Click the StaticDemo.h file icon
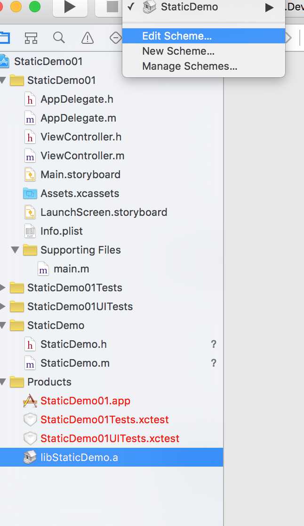The image size is (304, 526). click(x=30, y=345)
